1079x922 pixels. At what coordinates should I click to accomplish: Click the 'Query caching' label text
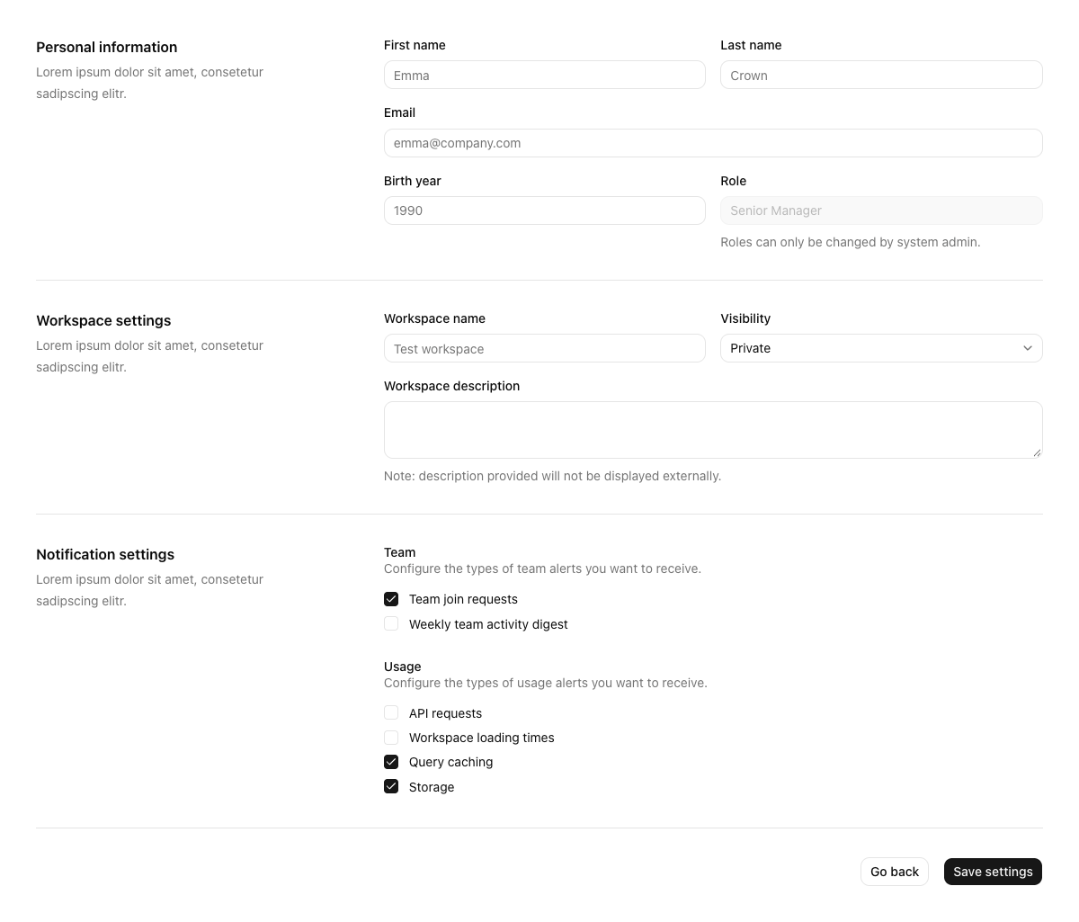[450, 762]
